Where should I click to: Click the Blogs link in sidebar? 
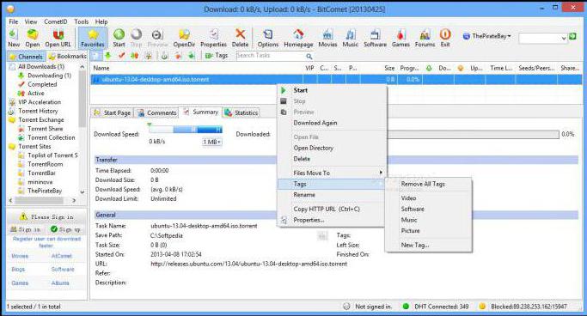coord(18,270)
